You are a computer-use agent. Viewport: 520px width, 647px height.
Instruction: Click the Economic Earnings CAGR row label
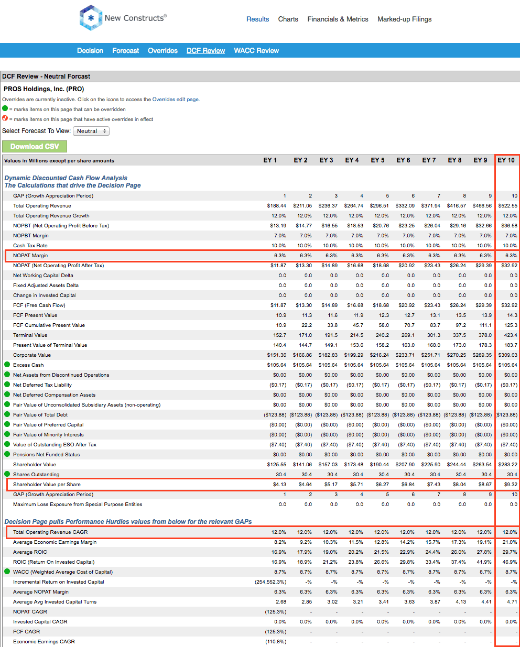[44, 642]
